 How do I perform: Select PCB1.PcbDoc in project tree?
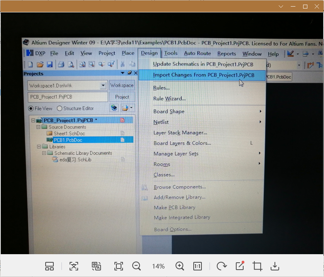click(x=68, y=140)
